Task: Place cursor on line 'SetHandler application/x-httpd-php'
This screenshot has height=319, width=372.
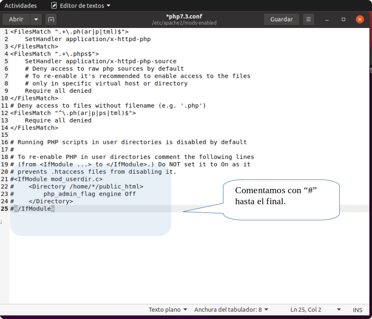Action: pyautogui.click(x=88, y=39)
